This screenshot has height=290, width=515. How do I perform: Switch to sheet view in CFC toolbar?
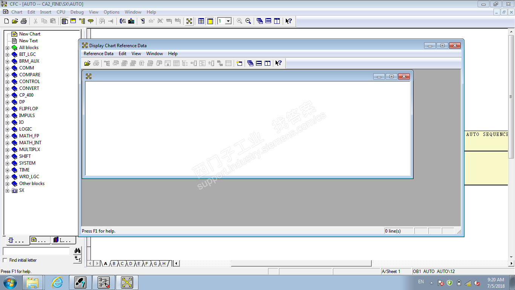click(210, 21)
